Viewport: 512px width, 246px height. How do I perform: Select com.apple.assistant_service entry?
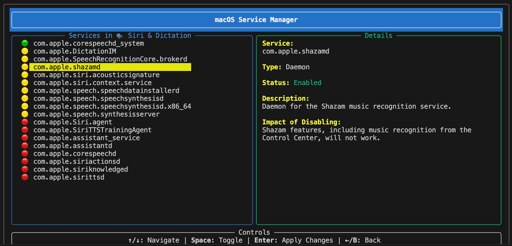87,138
